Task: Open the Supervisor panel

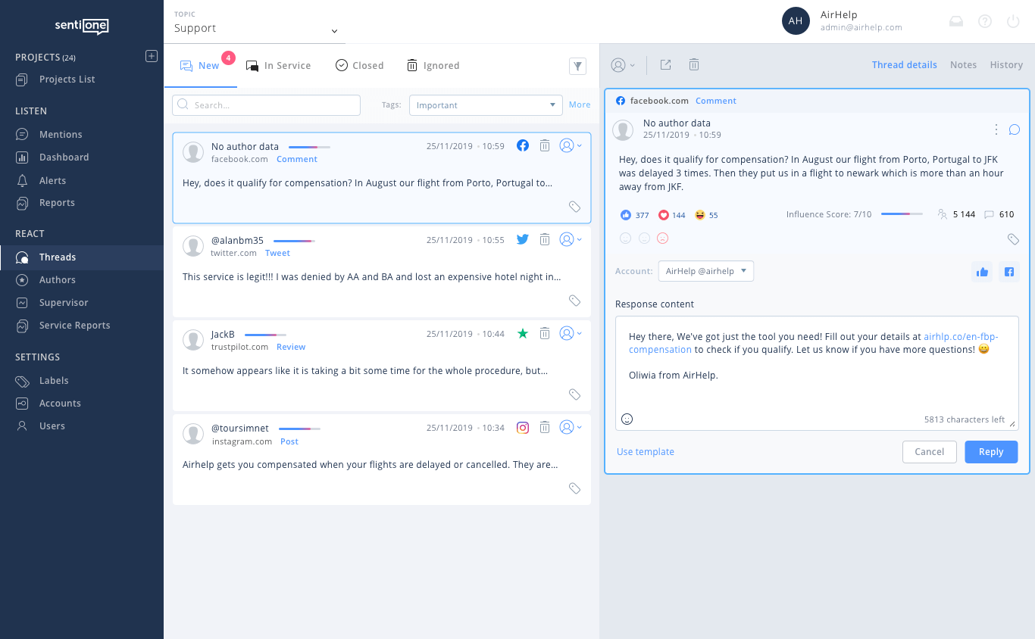Action: pos(64,302)
